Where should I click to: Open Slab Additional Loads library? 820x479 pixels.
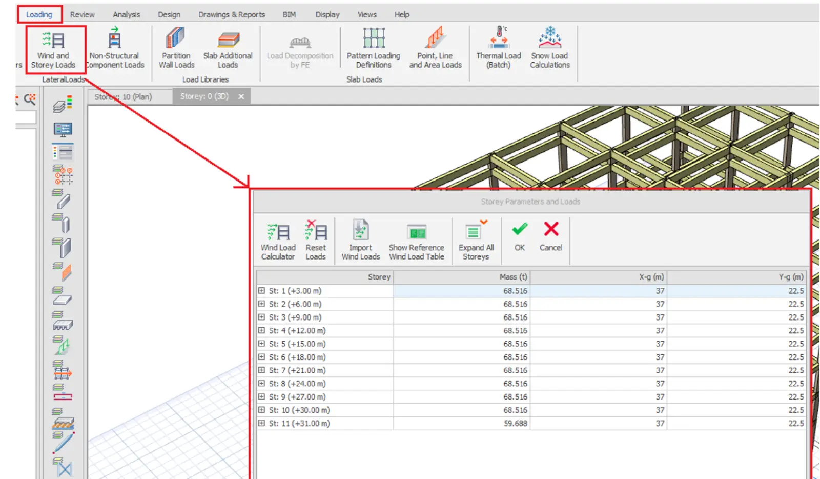point(228,50)
